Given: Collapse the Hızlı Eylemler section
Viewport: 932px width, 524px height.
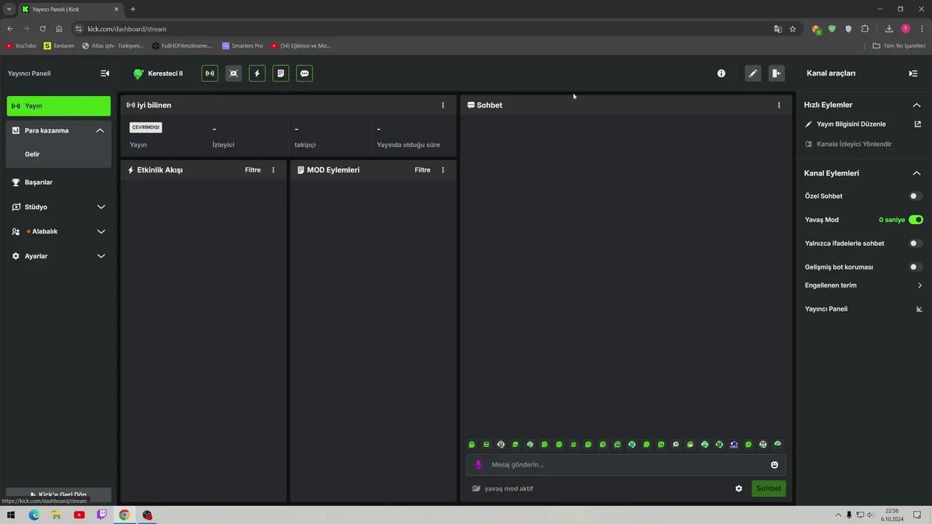Looking at the screenshot, I should point(917,105).
